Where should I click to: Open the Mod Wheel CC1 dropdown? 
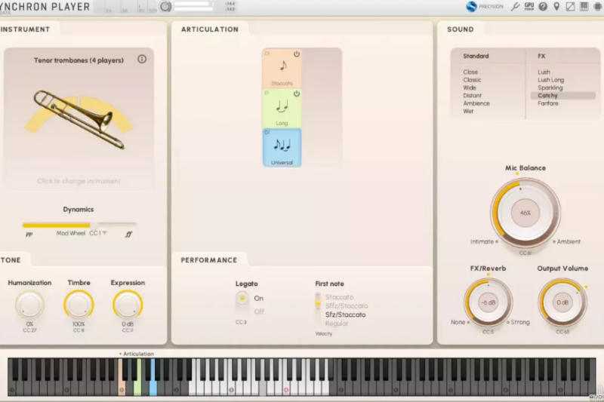tap(98, 233)
